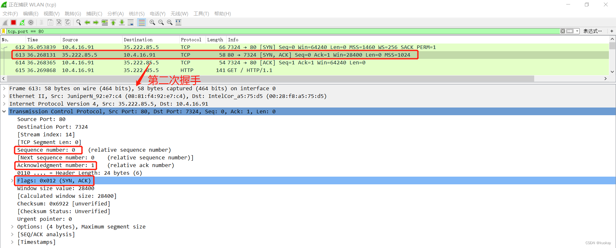Collapse Transmission Control Protocol section
The width and height of the screenshot is (616, 248).
[x=4, y=111]
